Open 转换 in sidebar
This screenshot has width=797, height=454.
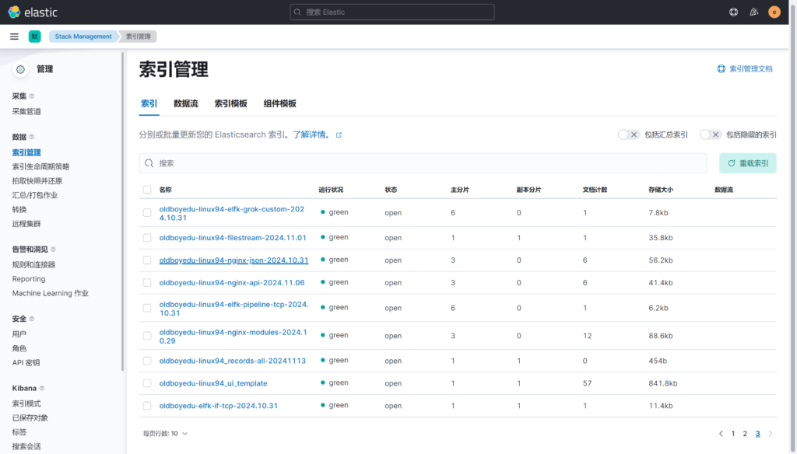(x=19, y=209)
